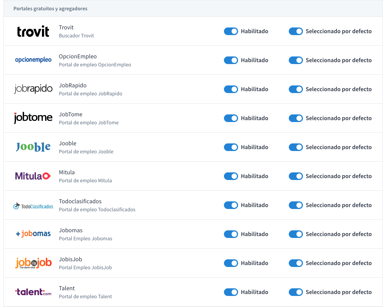Click the Trovit logo
The height and width of the screenshot is (307, 388).
[x=33, y=31]
